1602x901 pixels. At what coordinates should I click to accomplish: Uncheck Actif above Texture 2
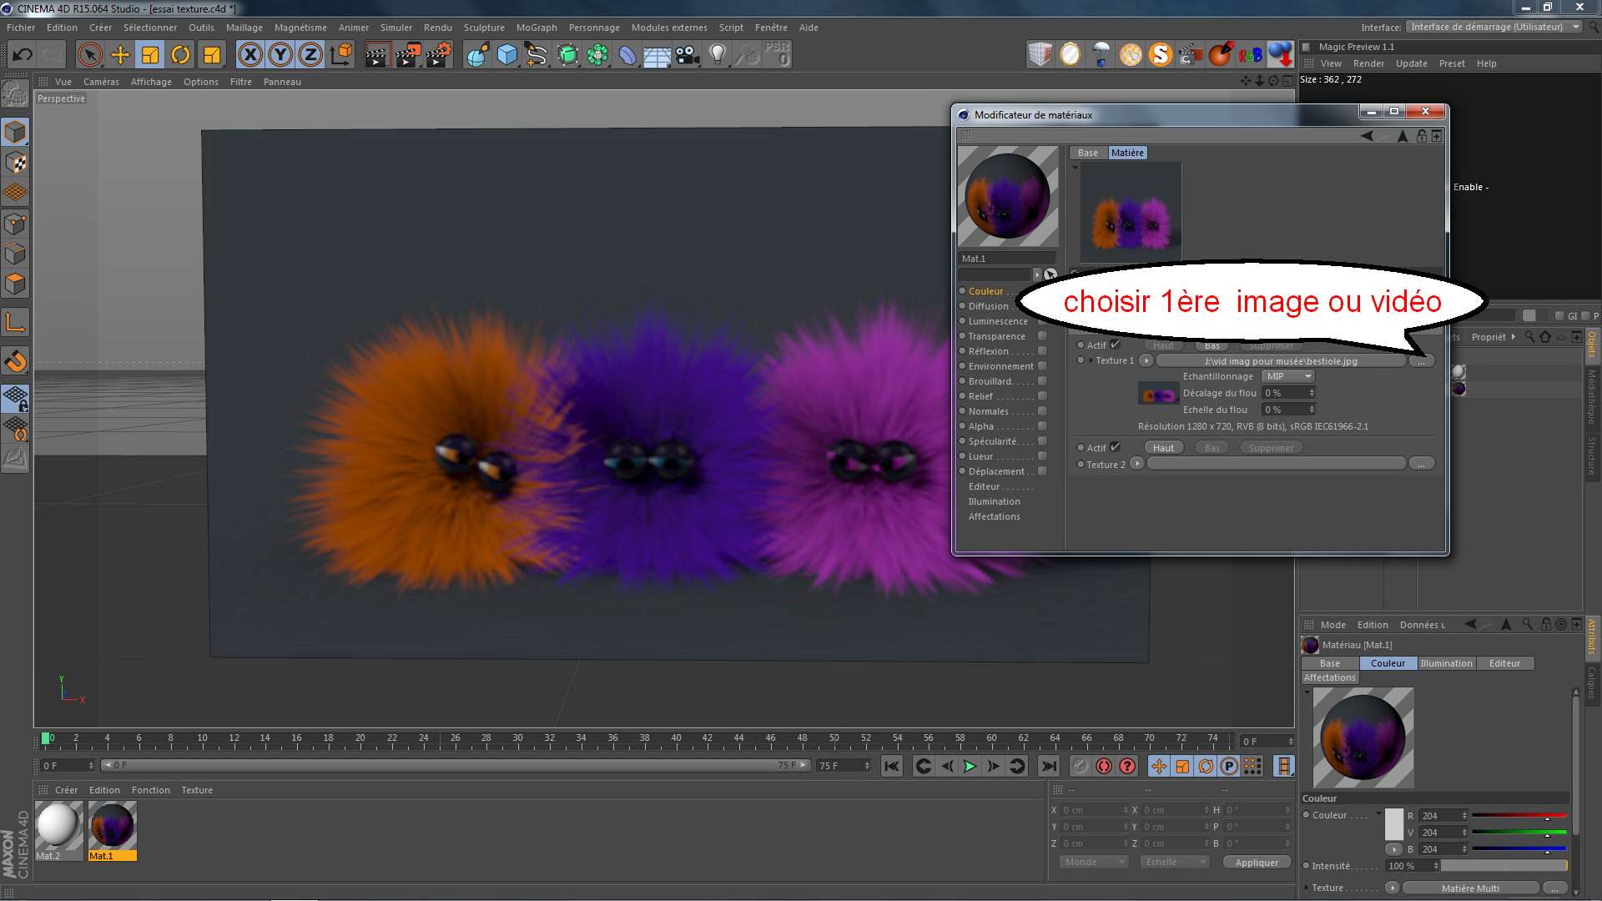pyautogui.click(x=1115, y=447)
